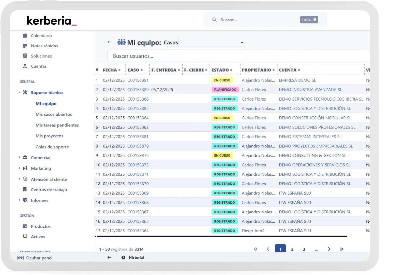
Task: Open case C00153391
Action: pyautogui.click(x=138, y=80)
